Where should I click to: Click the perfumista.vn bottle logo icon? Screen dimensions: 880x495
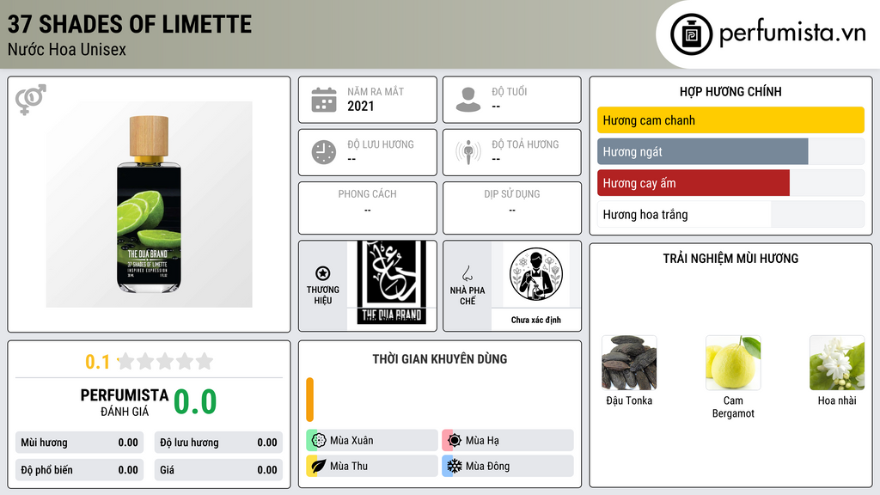691,34
